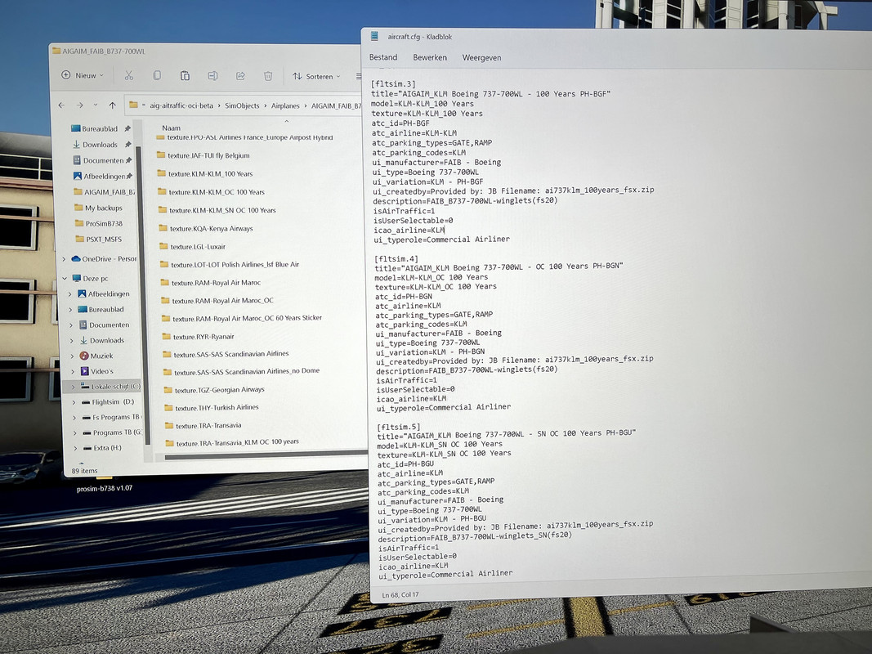Select folder texture.LGL-Luxair
The image size is (872, 654).
click(x=192, y=246)
